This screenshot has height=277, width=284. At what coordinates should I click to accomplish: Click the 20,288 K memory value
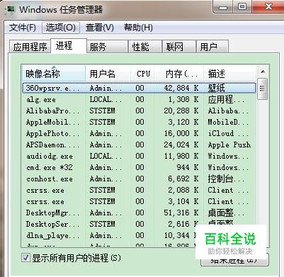pos(181,111)
